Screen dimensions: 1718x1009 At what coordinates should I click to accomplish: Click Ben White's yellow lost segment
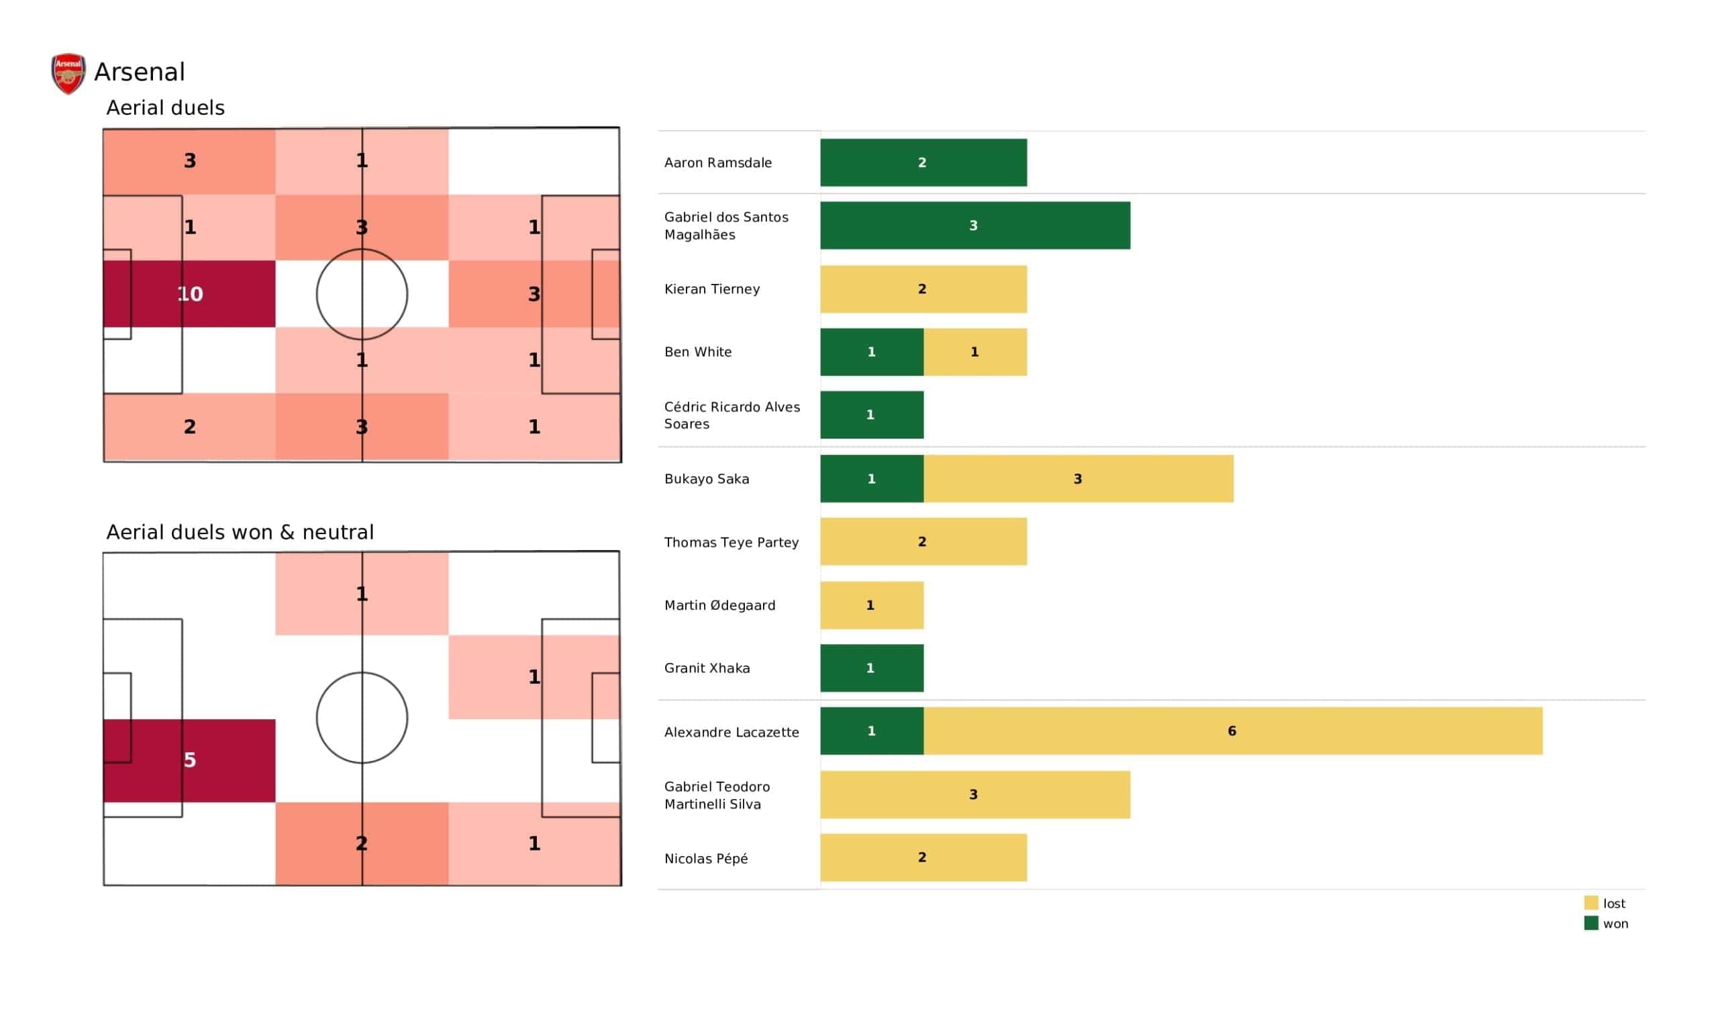(976, 352)
